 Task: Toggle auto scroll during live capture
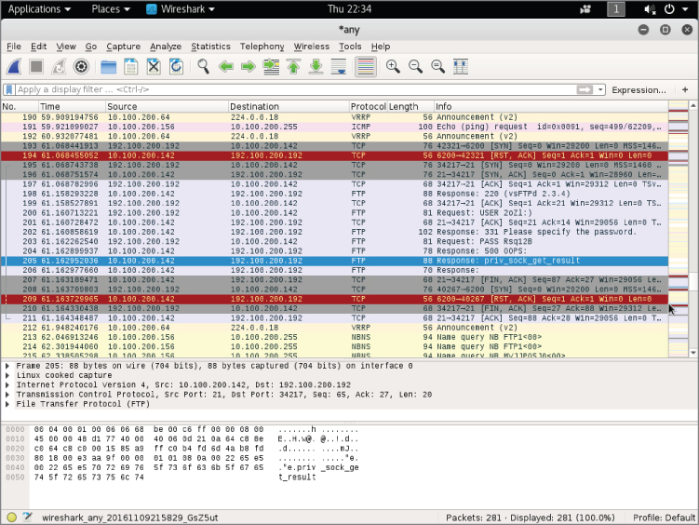coord(339,67)
